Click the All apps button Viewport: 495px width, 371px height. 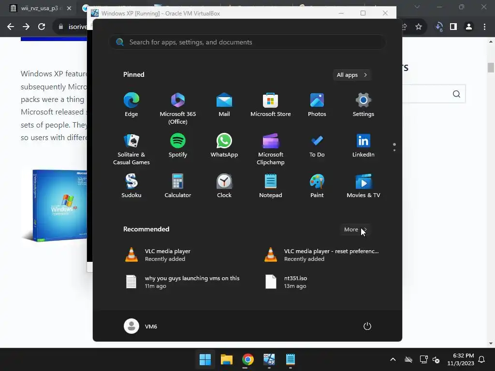point(352,75)
